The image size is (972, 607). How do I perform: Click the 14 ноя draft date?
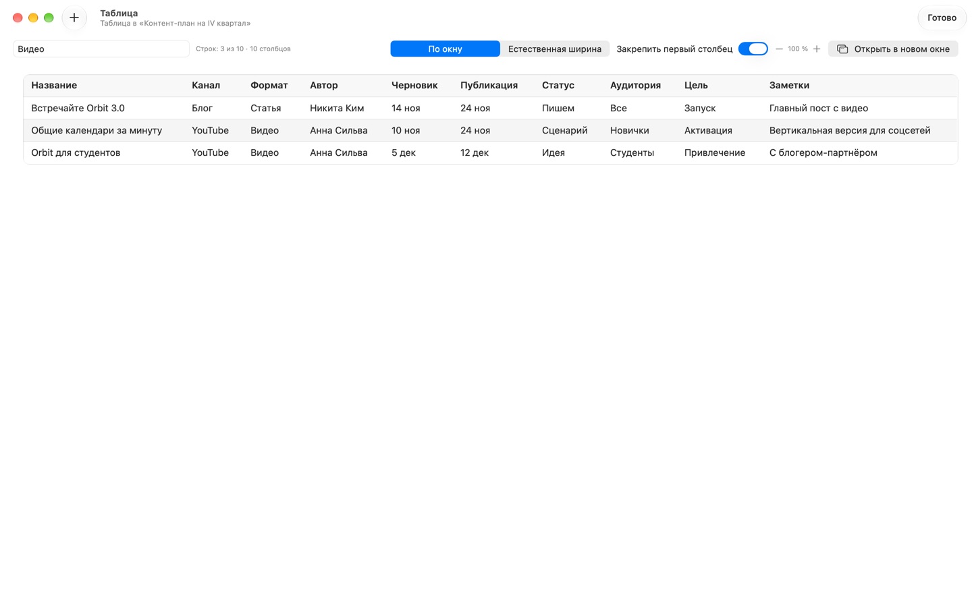[x=406, y=108]
